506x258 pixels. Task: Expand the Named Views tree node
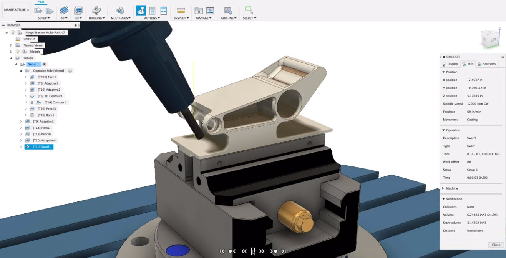click(11, 45)
